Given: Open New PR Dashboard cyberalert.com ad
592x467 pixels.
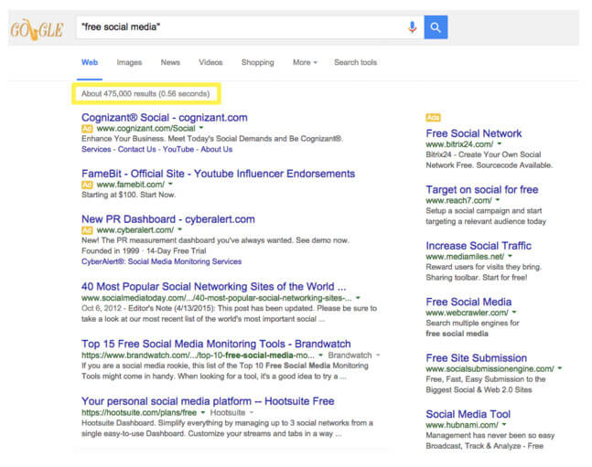Looking at the screenshot, I should pyautogui.click(x=168, y=219).
